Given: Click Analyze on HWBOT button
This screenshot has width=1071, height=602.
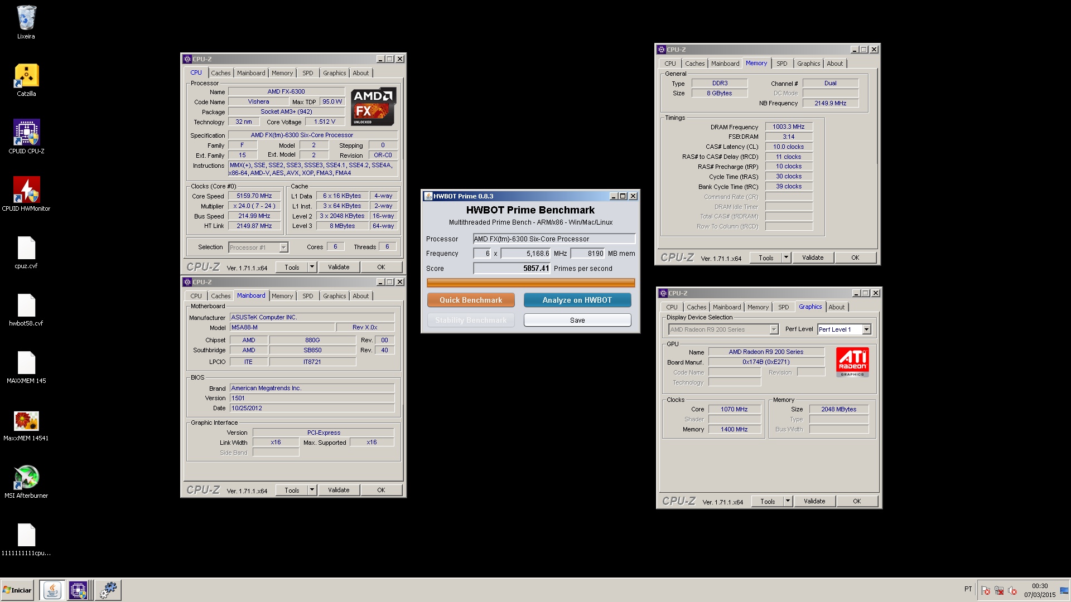Looking at the screenshot, I should point(577,300).
